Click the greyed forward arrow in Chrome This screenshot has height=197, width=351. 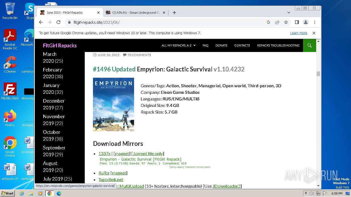click(50, 22)
